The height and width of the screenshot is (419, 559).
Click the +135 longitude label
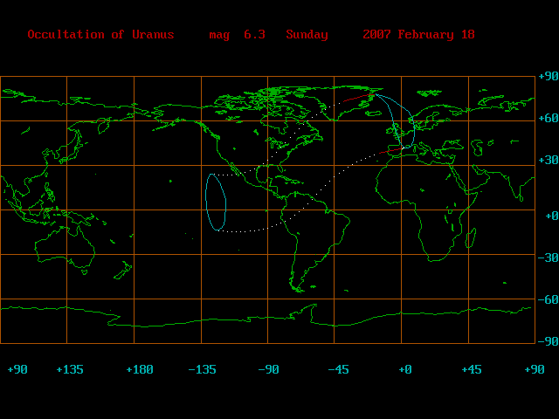[x=70, y=370]
